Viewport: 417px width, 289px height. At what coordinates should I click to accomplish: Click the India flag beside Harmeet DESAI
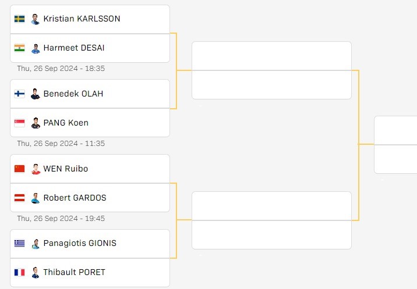coord(19,48)
